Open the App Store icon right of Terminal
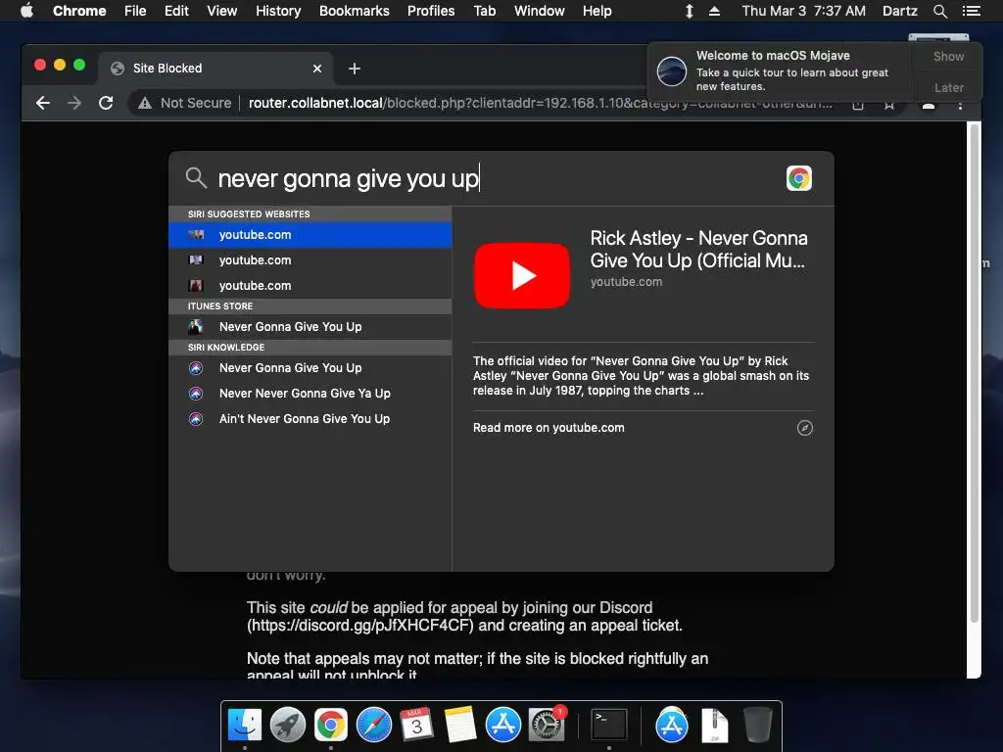Screen dimensions: 1003x752 click(x=672, y=726)
